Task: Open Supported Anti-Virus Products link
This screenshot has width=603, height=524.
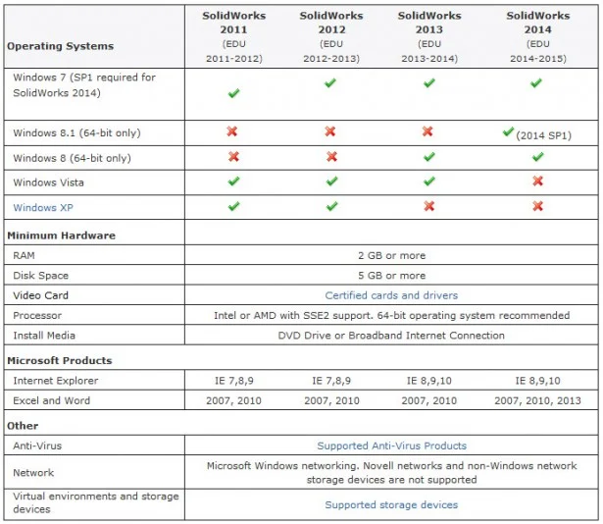Action: tap(391, 445)
